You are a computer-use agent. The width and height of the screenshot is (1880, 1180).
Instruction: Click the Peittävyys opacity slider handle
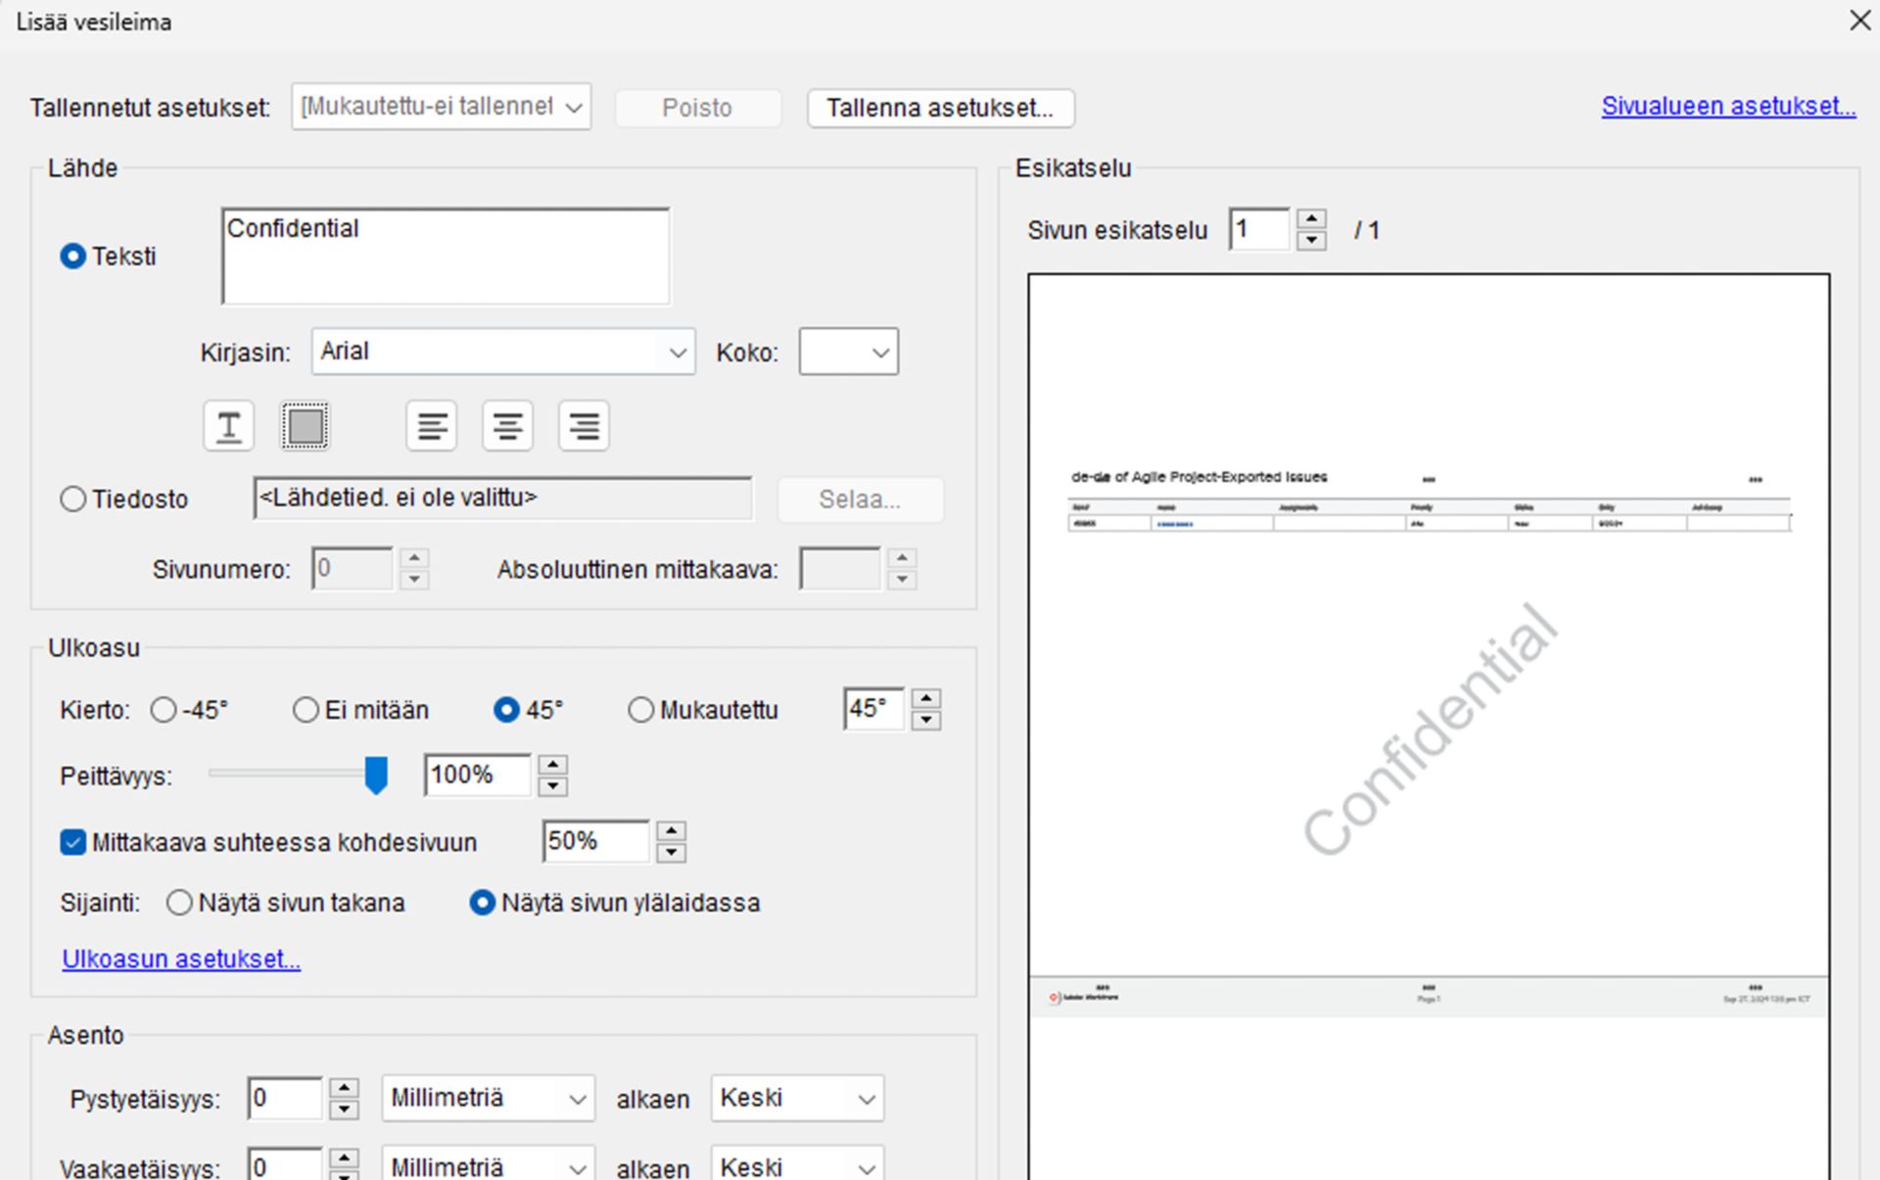376,775
